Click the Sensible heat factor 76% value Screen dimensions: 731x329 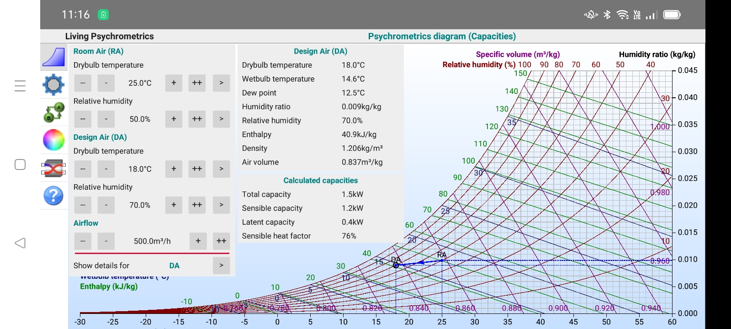349,236
